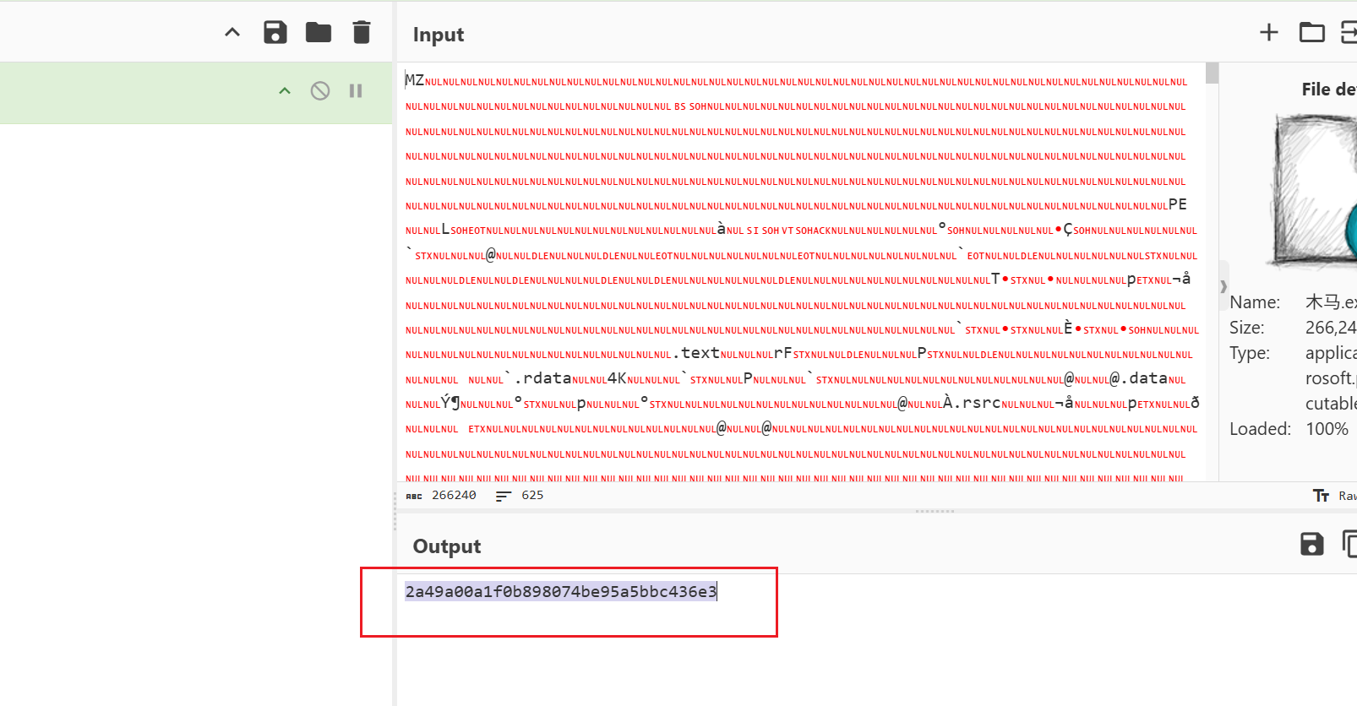Collapse the operation's arguments with its chevron

(x=285, y=91)
